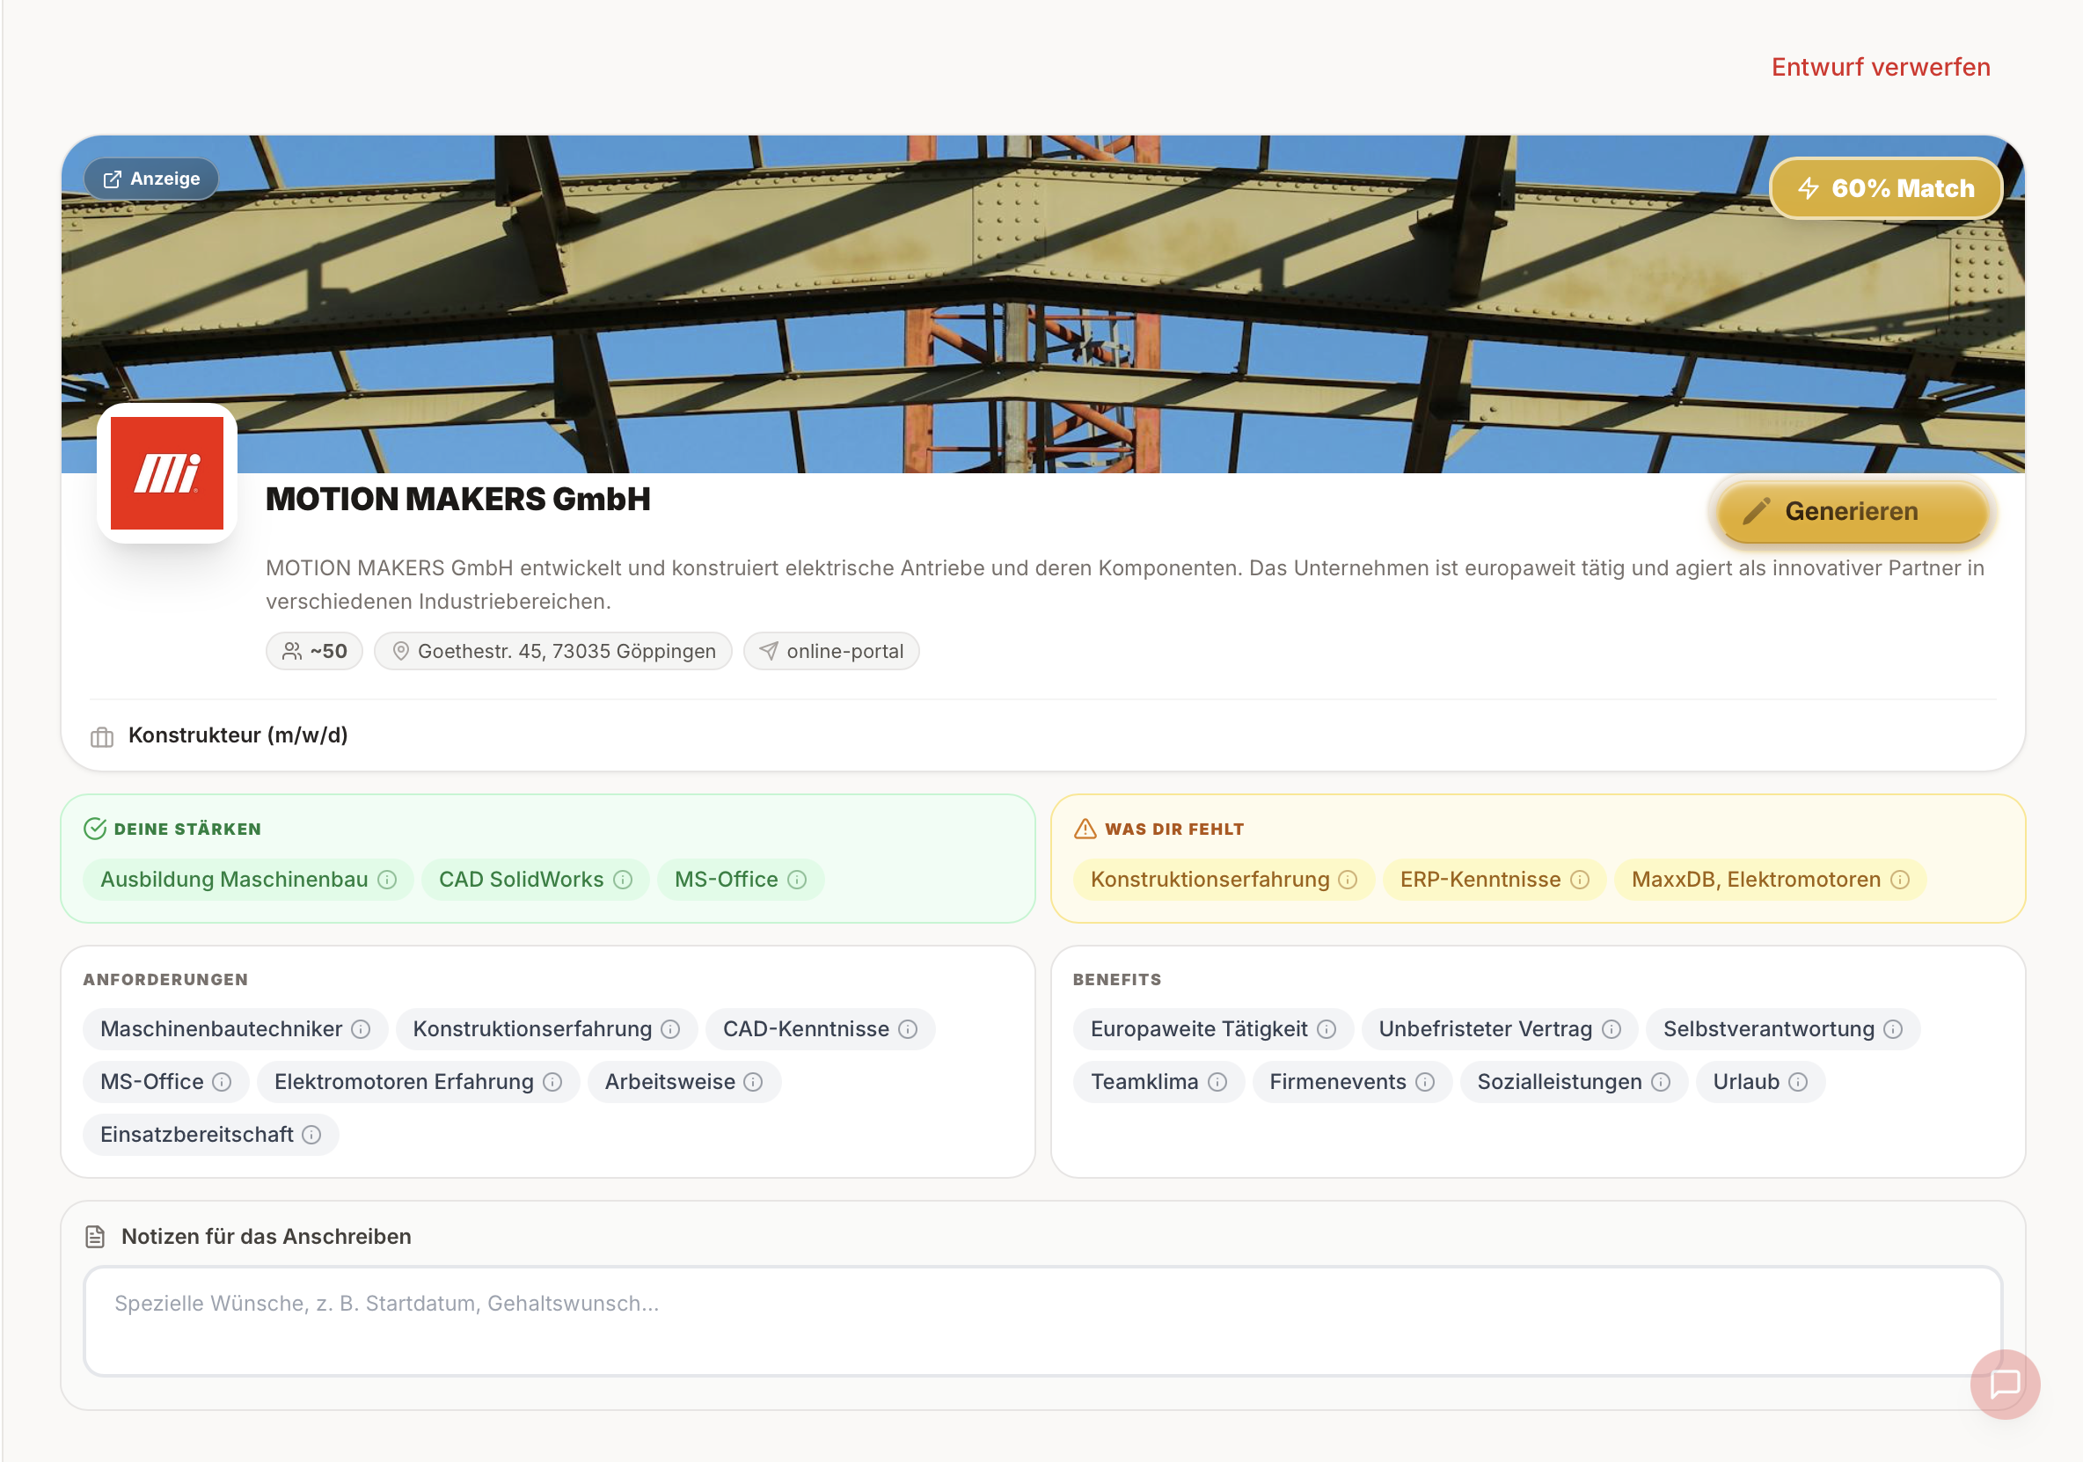The height and width of the screenshot is (1462, 2083).
Task: Discard draft via Entwurf verwerfen
Action: click(1881, 67)
